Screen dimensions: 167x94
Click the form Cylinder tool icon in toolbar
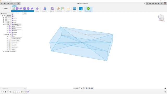click(25, 9)
